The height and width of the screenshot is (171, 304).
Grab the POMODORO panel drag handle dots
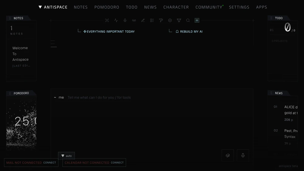10,93
